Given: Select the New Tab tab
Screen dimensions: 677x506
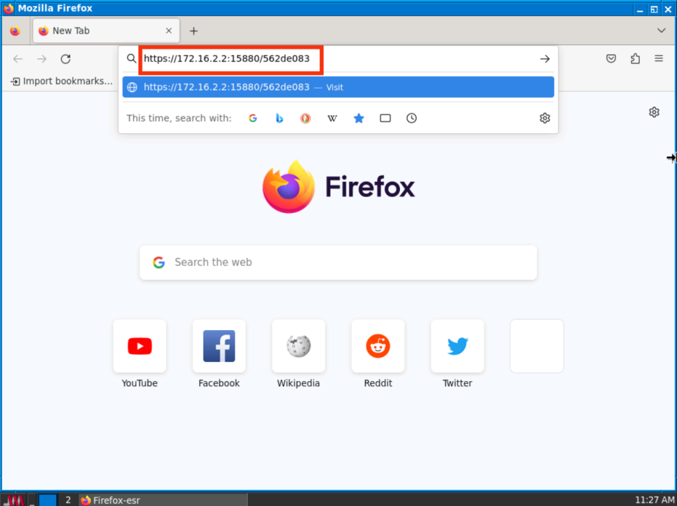Looking at the screenshot, I should pos(99,30).
